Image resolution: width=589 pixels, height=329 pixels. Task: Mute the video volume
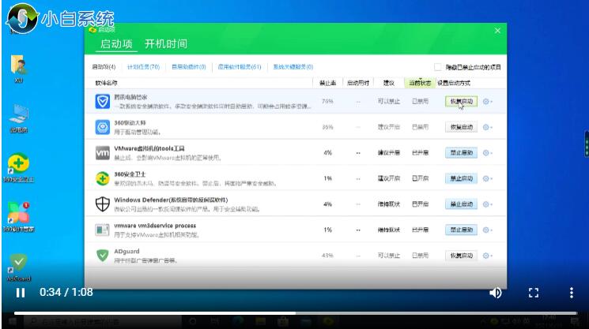[496, 293]
